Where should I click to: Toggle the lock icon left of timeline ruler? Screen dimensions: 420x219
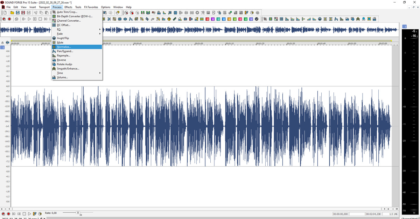[x=3, y=43]
